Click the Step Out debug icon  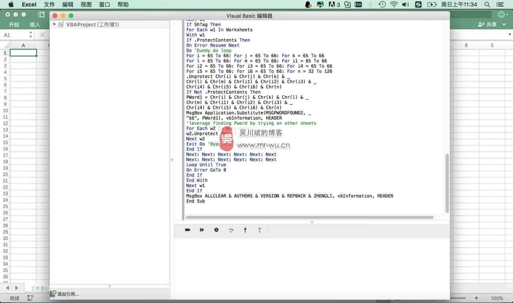click(260, 230)
